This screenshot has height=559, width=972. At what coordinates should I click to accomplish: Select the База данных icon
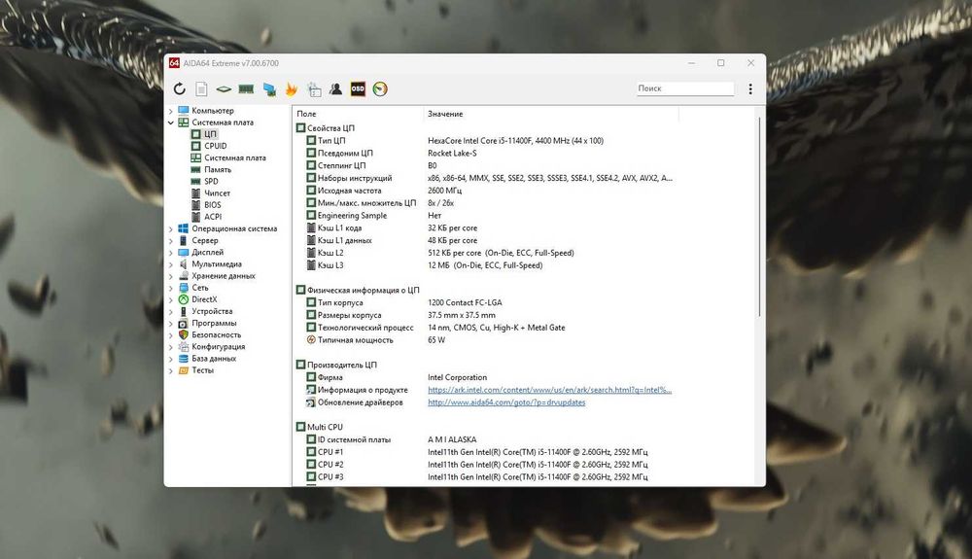coord(184,358)
